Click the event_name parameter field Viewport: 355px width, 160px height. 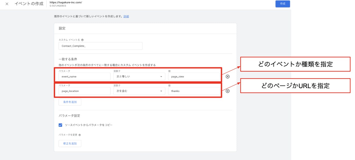click(x=84, y=77)
